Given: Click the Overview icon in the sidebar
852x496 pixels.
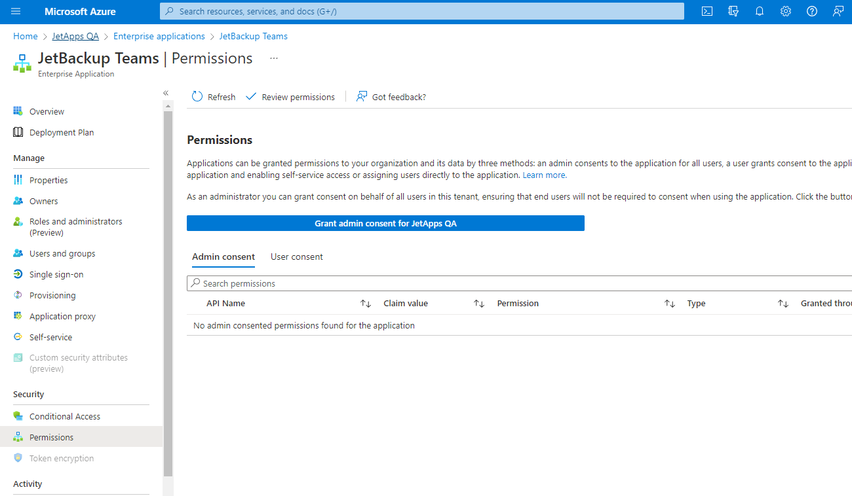Looking at the screenshot, I should 18,111.
